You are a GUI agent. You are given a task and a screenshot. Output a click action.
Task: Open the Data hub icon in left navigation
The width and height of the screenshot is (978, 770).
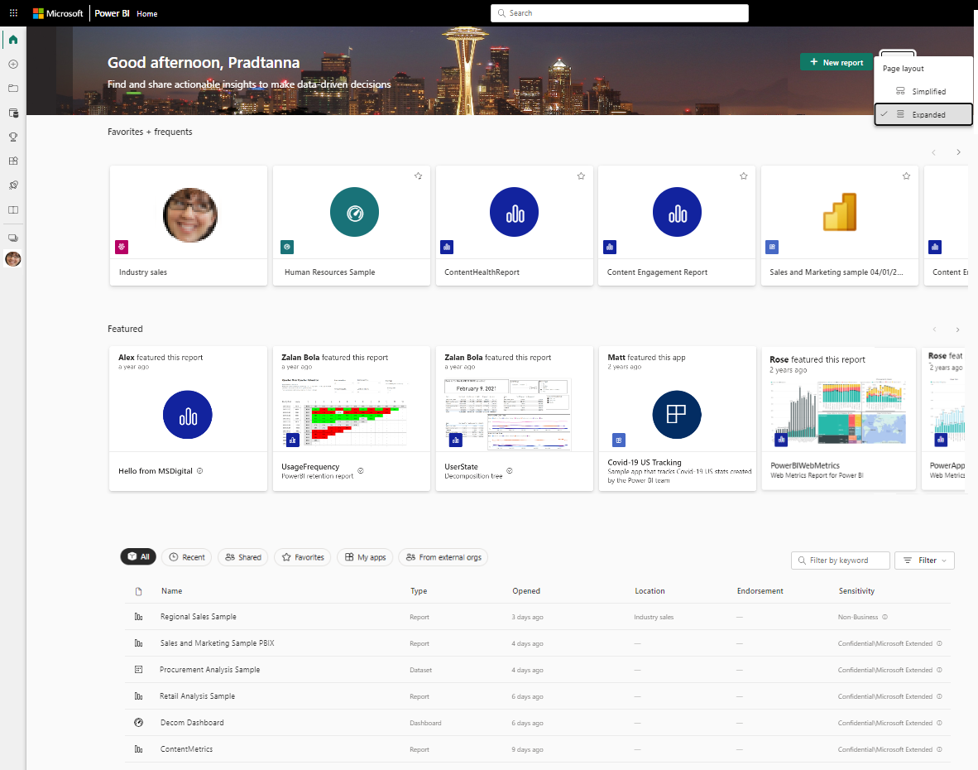[13, 113]
